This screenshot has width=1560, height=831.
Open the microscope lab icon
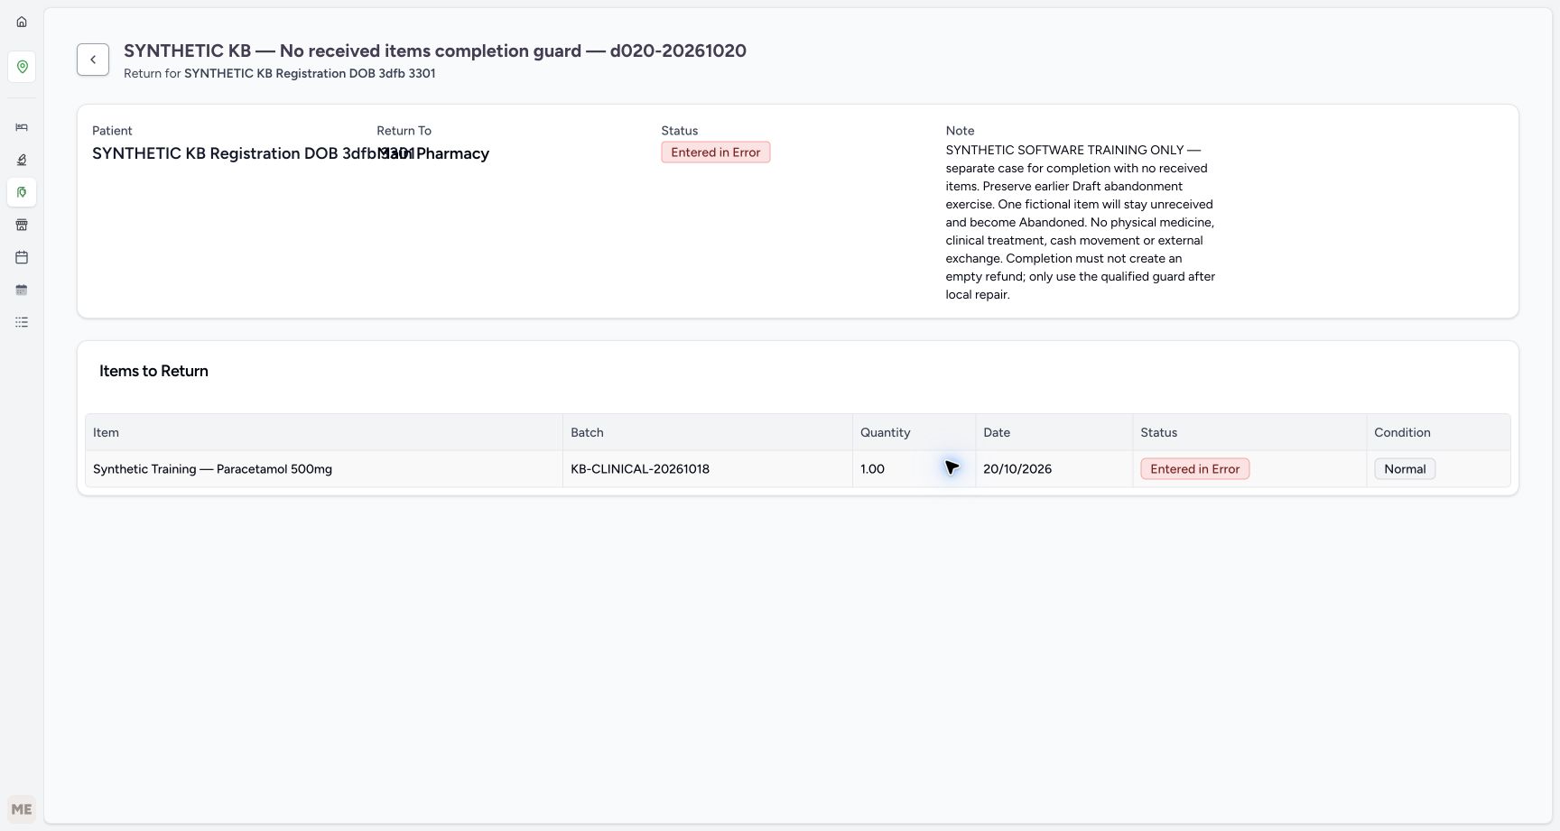coord(22,160)
